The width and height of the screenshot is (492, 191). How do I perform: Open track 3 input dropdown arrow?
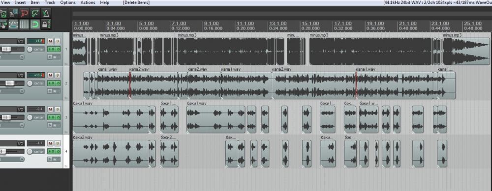click(22, 125)
